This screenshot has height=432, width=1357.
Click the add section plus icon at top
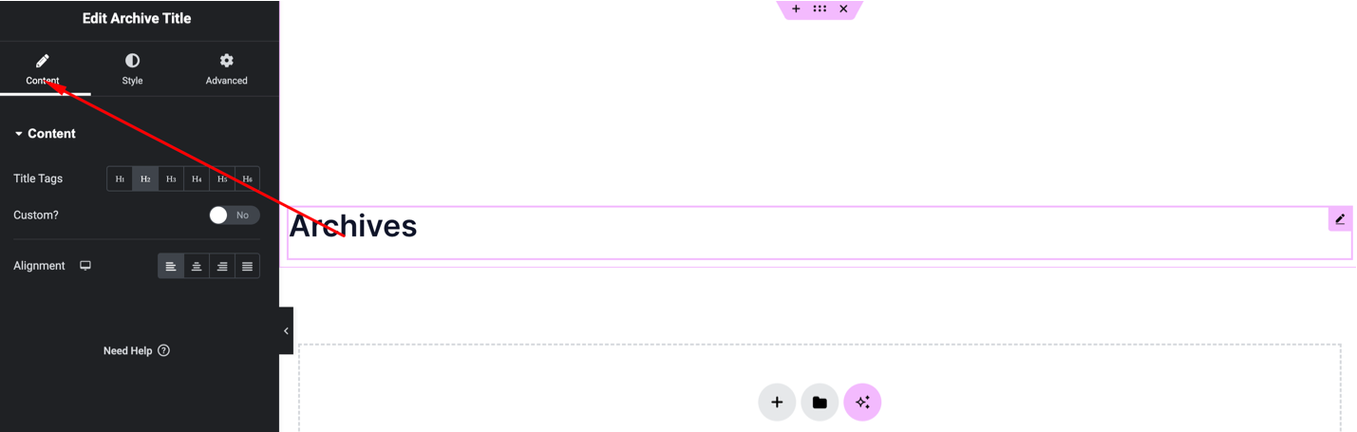point(796,9)
